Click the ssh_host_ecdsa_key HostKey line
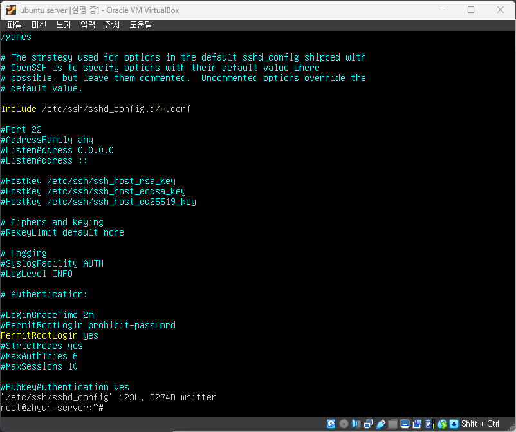The height and width of the screenshot is (432, 516). 93,191
